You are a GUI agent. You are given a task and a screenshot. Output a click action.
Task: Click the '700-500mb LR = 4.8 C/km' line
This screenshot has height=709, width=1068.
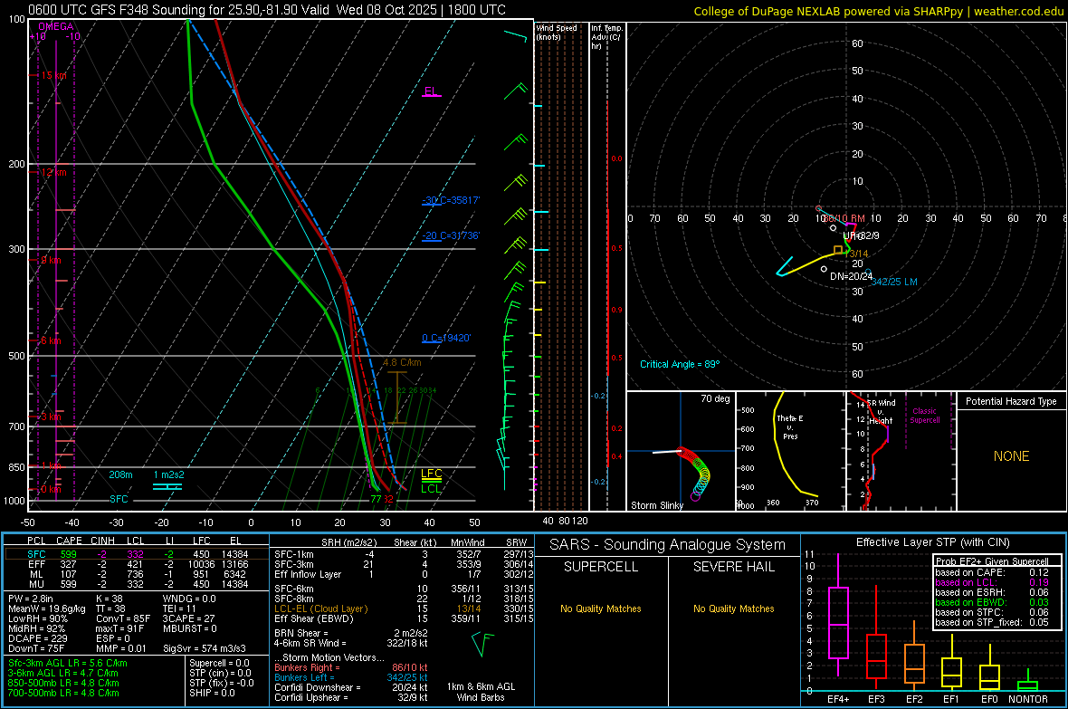pos(63,693)
